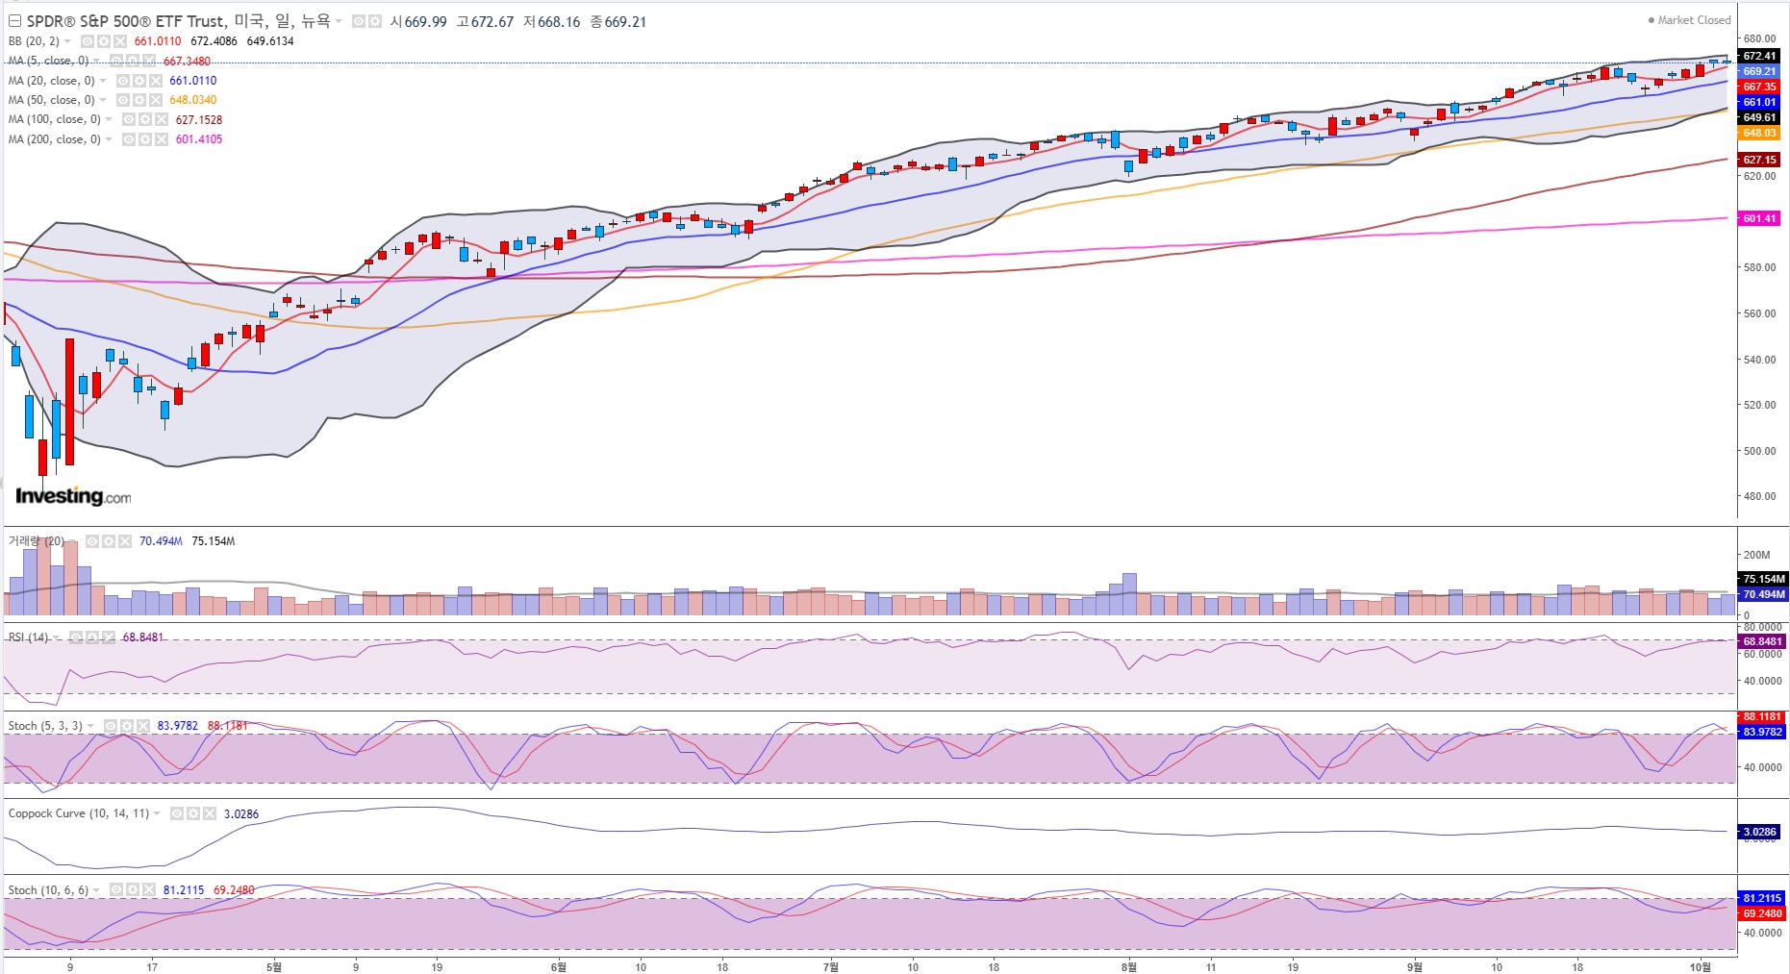
Task: Open MA (100, close, 0) settings gear
Action: [144, 120]
